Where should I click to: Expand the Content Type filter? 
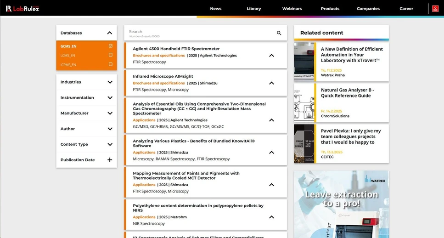(x=110, y=144)
